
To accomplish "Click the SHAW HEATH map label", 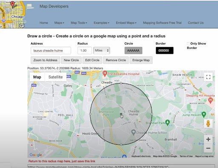I will (182, 75).
